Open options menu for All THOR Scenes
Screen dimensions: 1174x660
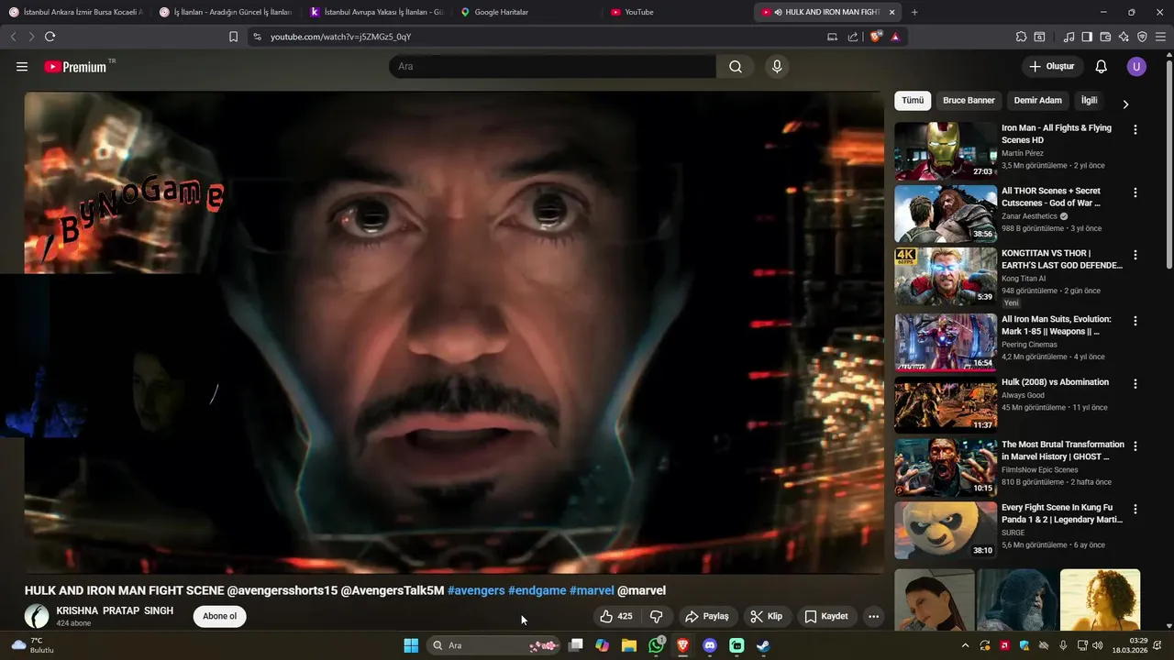click(x=1135, y=192)
